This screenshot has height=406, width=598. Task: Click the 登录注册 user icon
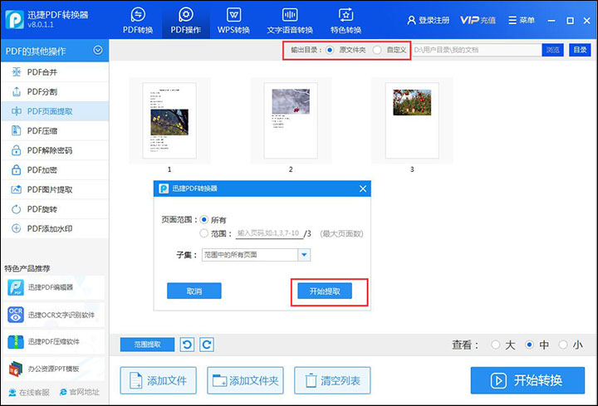coord(411,20)
